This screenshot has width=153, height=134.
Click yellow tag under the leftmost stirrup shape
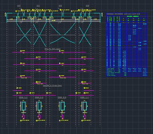pos(25,120)
